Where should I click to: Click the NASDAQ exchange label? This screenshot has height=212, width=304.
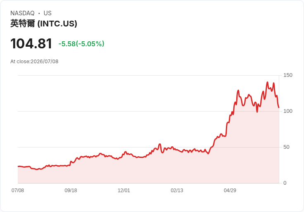pos(22,13)
